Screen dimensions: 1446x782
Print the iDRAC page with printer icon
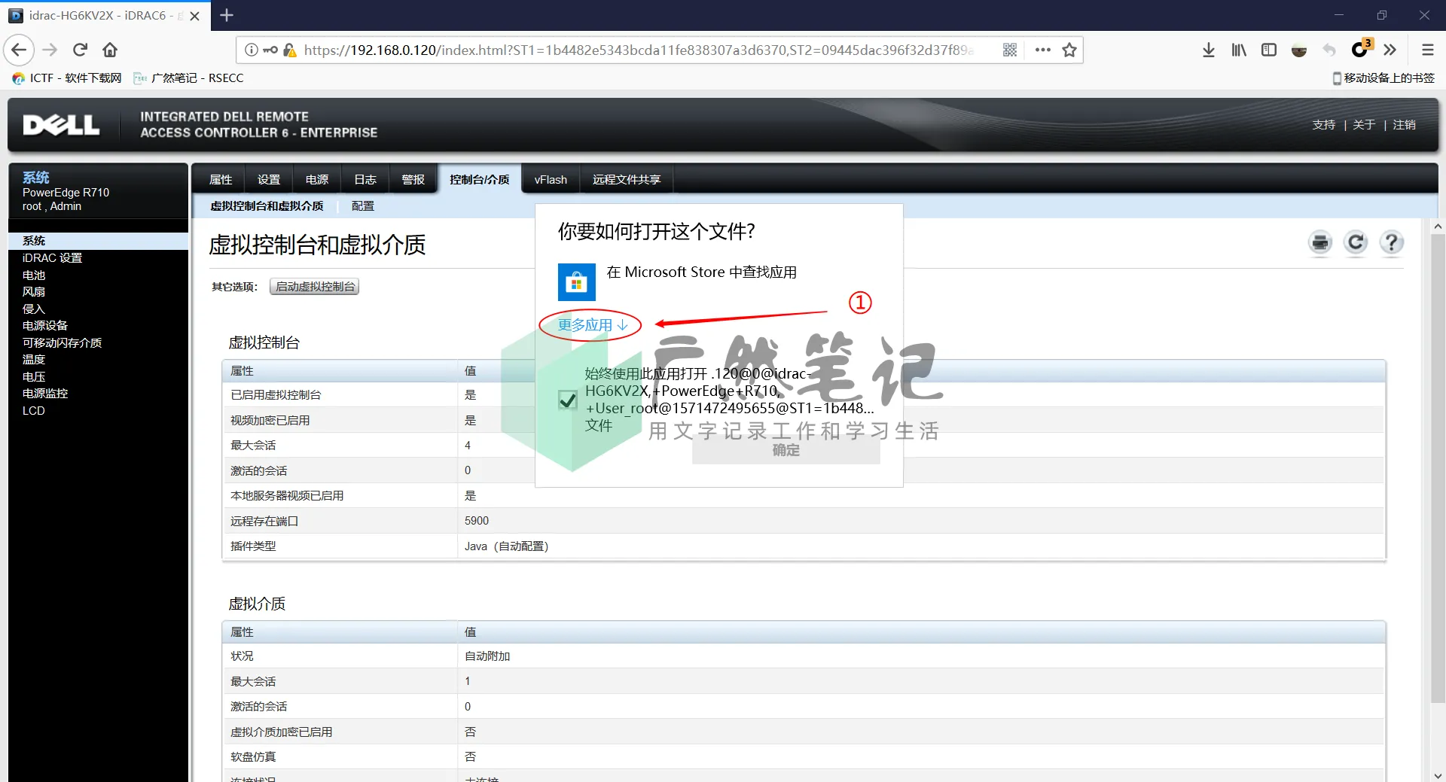(1320, 242)
